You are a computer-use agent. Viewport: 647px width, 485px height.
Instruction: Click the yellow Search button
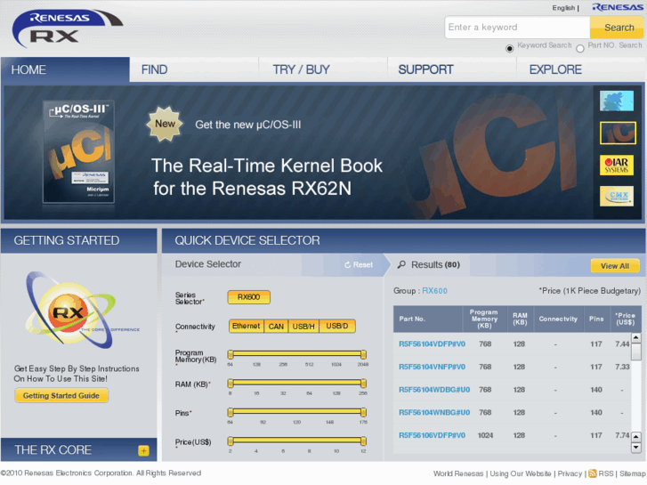click(618, 28)
